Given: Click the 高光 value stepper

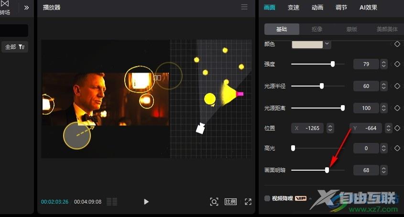Looking at the screenshot, I should (383, 148).
